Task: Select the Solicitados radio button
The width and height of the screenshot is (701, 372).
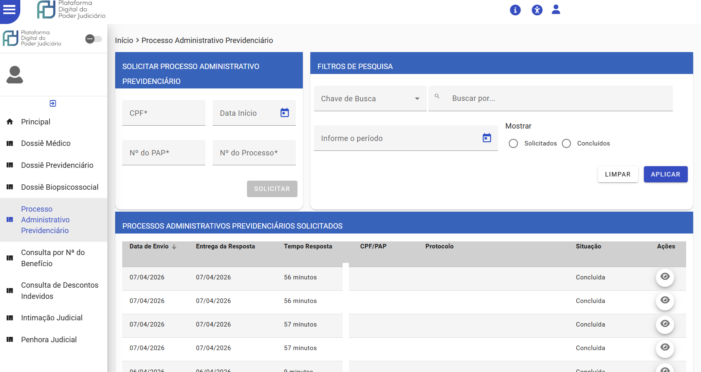Action: pos(513,143)
